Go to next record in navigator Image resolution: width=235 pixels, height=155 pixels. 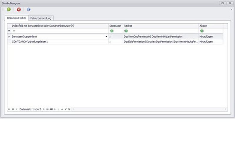pyautogui.click(x=44, y=109)
